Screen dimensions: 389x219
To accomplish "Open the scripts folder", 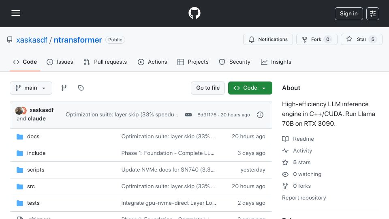I will point(36,170).
